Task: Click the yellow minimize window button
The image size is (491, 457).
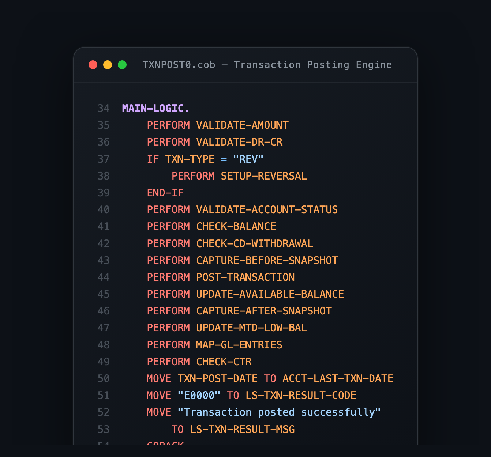Action: [108, 64]
